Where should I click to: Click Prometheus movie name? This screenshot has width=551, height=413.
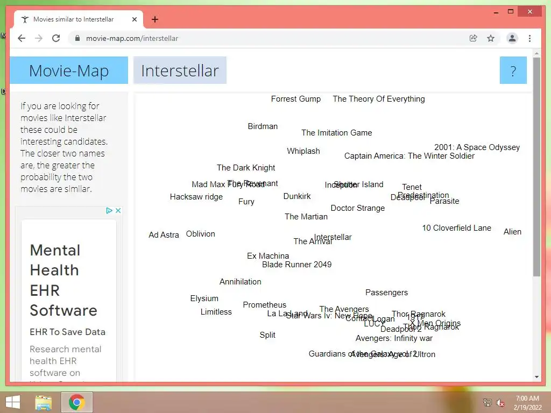265,305
